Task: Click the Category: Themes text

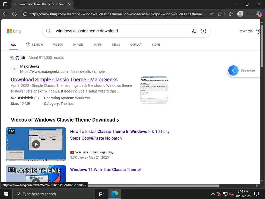Action: tap(59, 104)
